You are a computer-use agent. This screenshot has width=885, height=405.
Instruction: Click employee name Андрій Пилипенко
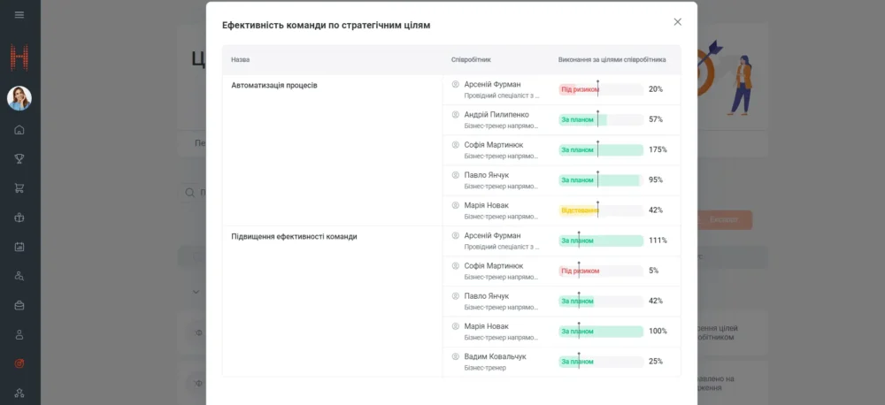pos(496,114)
